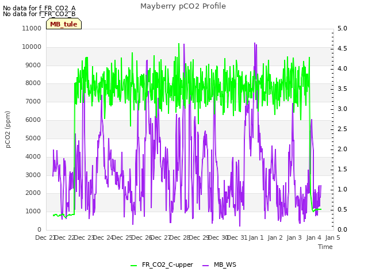Screen dimensions: 368x276
Task: Click the 4.5 right axis tick label
Action: [x=342, y=48]
